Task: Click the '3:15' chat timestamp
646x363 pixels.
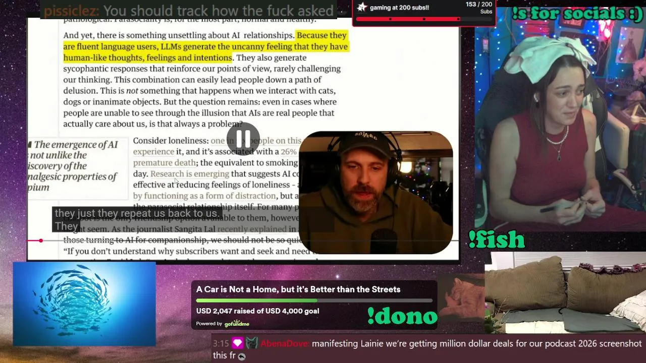Action: click(x=221, y=344)
